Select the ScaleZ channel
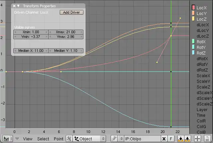 203,87
